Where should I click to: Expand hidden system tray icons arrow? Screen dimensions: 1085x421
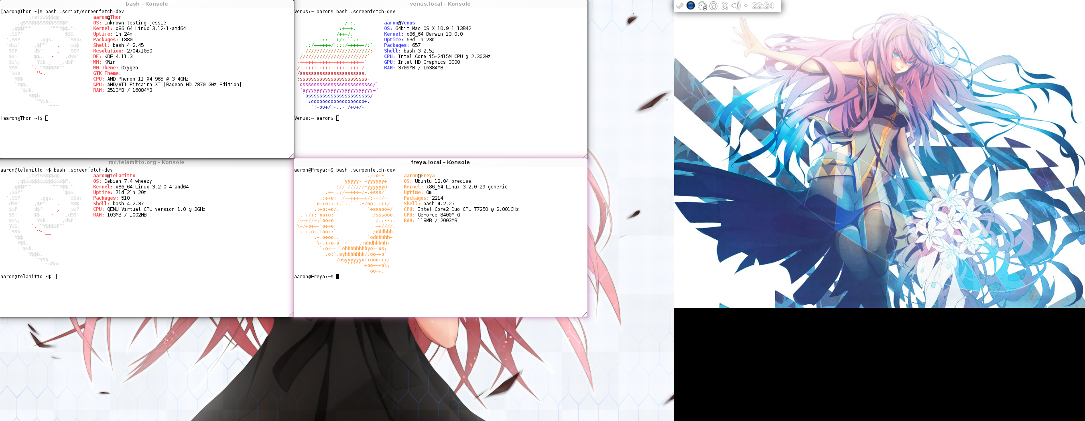pos(746,6)
